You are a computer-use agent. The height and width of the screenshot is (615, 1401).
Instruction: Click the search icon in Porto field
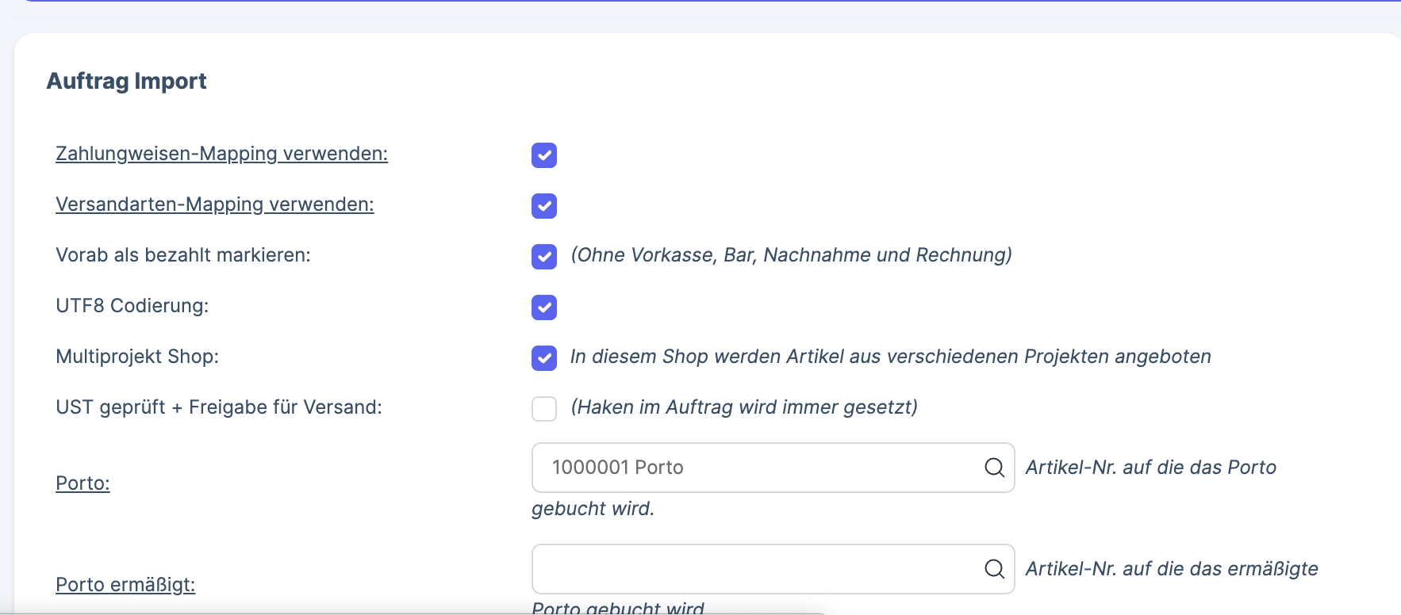pyautogui.click(x=994, y=468)
